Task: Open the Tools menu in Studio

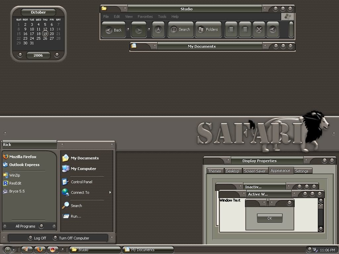Action: coord(162,17)
